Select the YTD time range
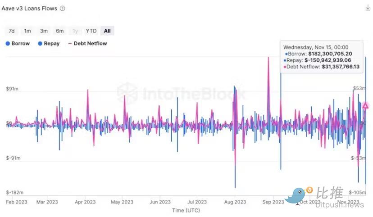373x217 pixels. point(91,31)
